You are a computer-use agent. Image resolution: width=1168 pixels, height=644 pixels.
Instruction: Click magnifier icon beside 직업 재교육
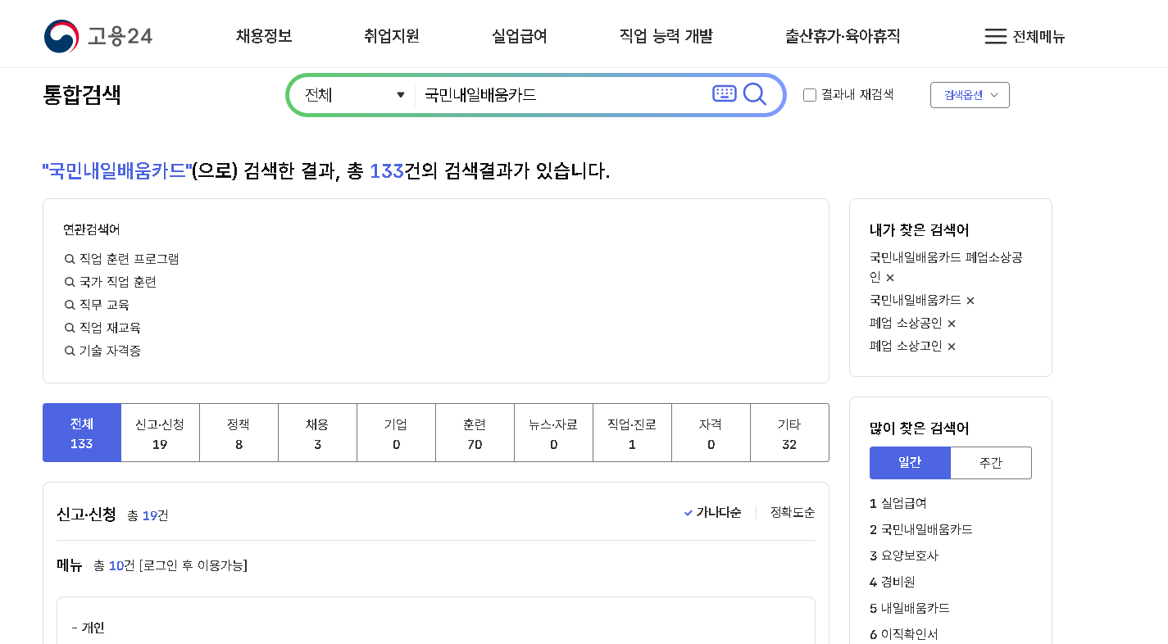coord(70,328)
